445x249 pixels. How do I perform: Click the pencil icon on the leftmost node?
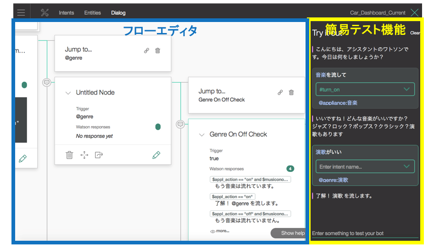[22, 159]
